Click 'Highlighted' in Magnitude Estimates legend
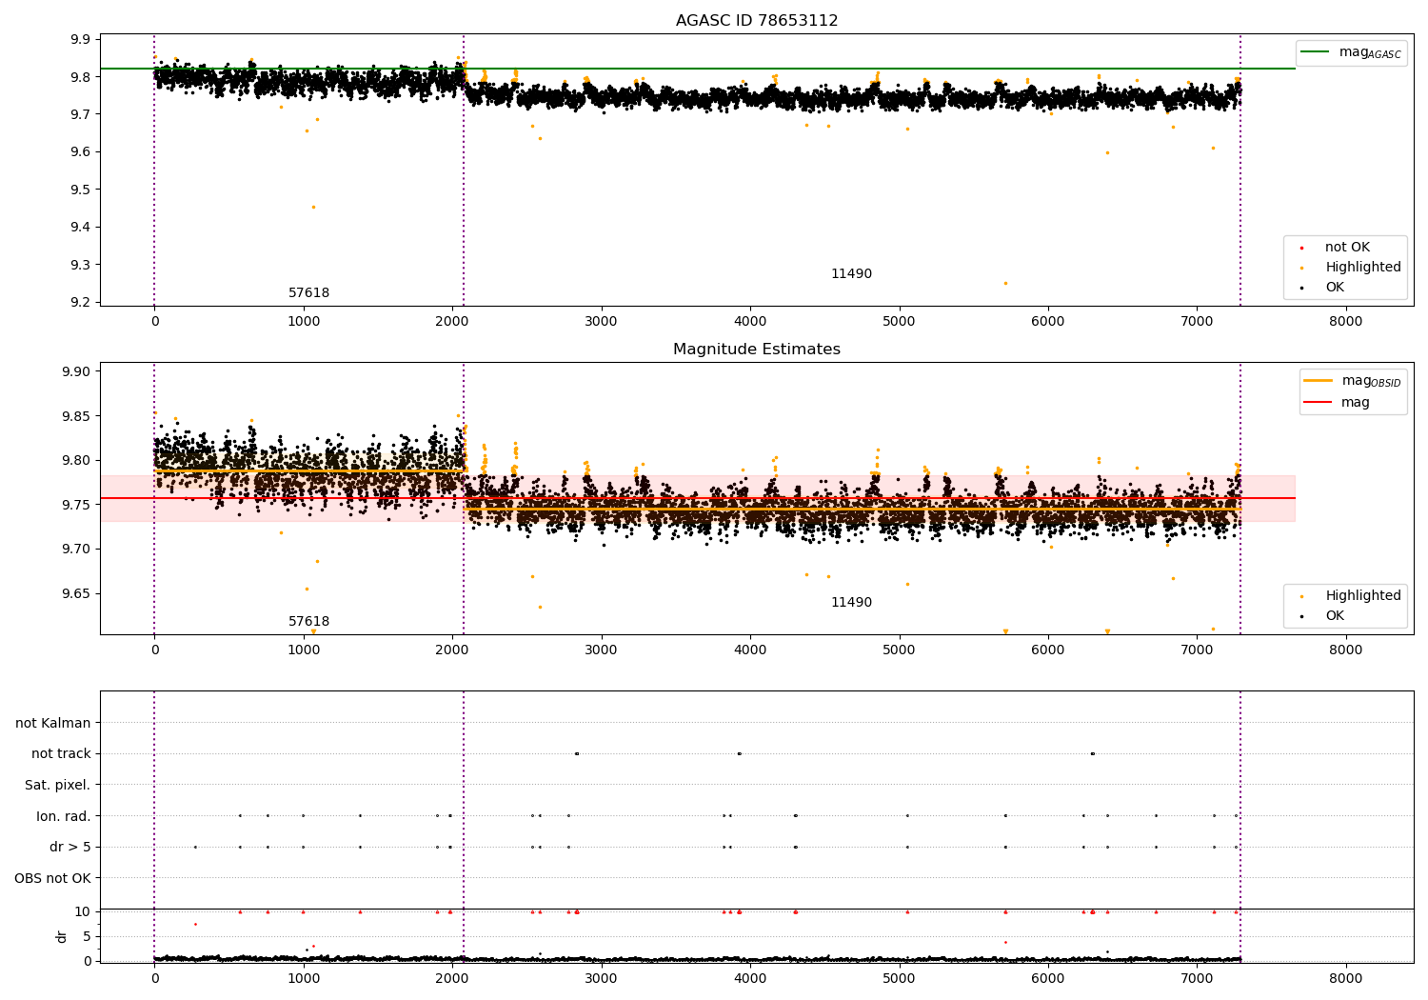Image resolution: width=1428 pixels, height=1000 pixels. (x=1363, y=596)
